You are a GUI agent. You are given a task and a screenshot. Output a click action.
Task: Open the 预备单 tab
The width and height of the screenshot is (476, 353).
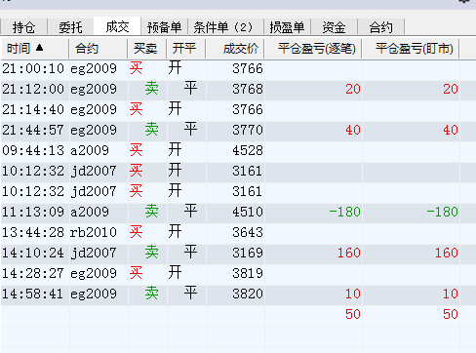point(164,27)
